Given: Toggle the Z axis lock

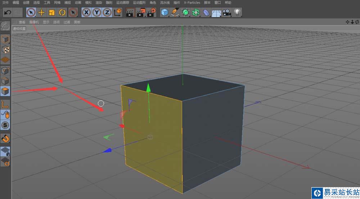Looking at the screenshot, I should pos(107,12).
